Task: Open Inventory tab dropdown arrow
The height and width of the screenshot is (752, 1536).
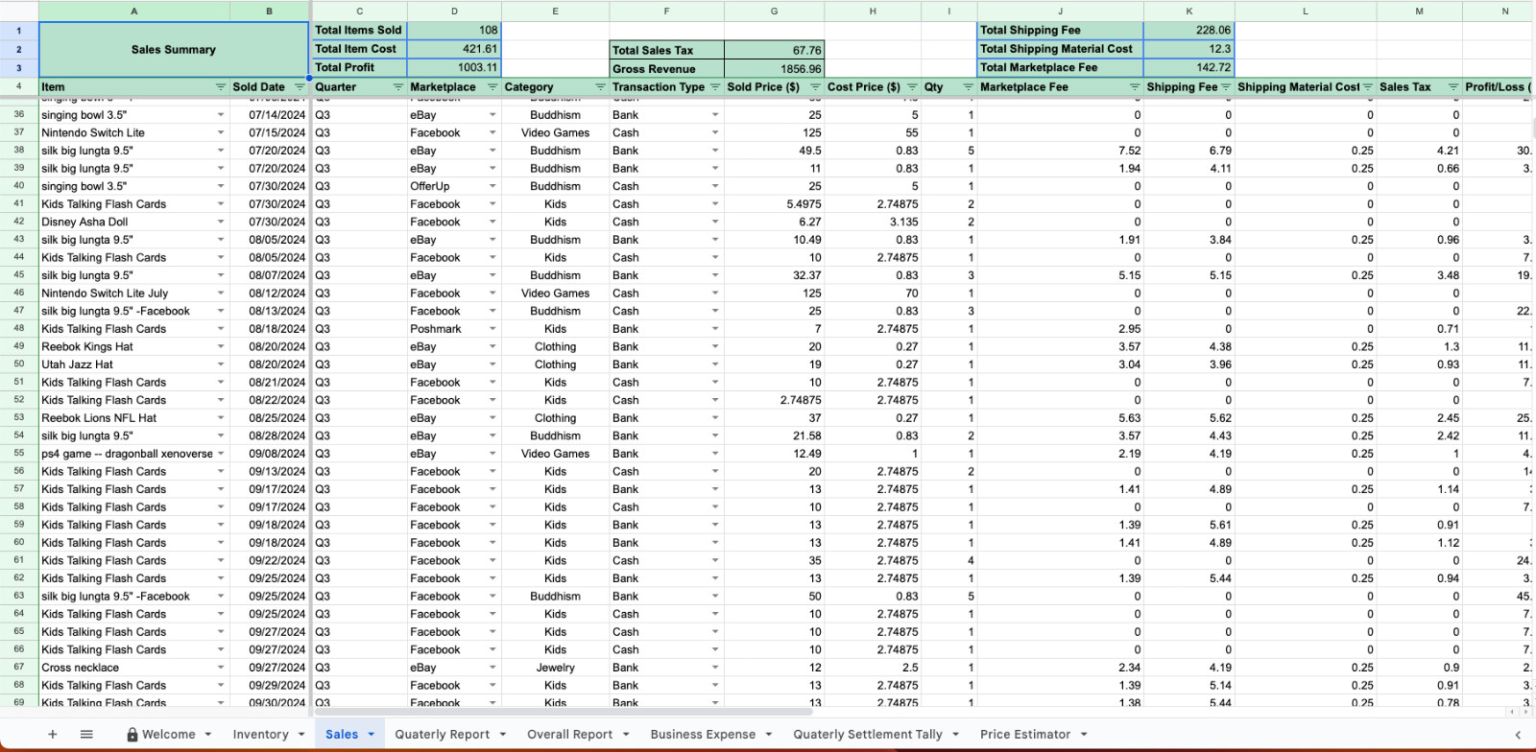Action: [301, 735]
